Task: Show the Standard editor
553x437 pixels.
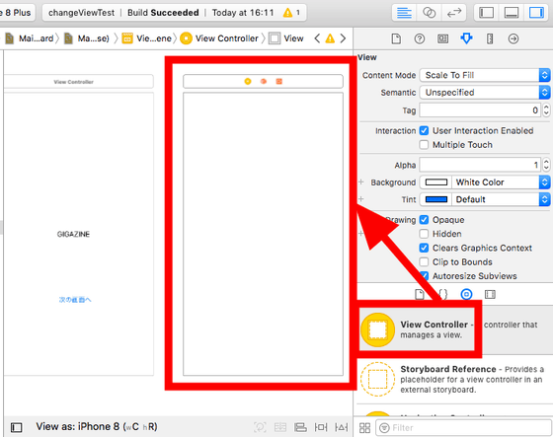Action: coord(404,13)
